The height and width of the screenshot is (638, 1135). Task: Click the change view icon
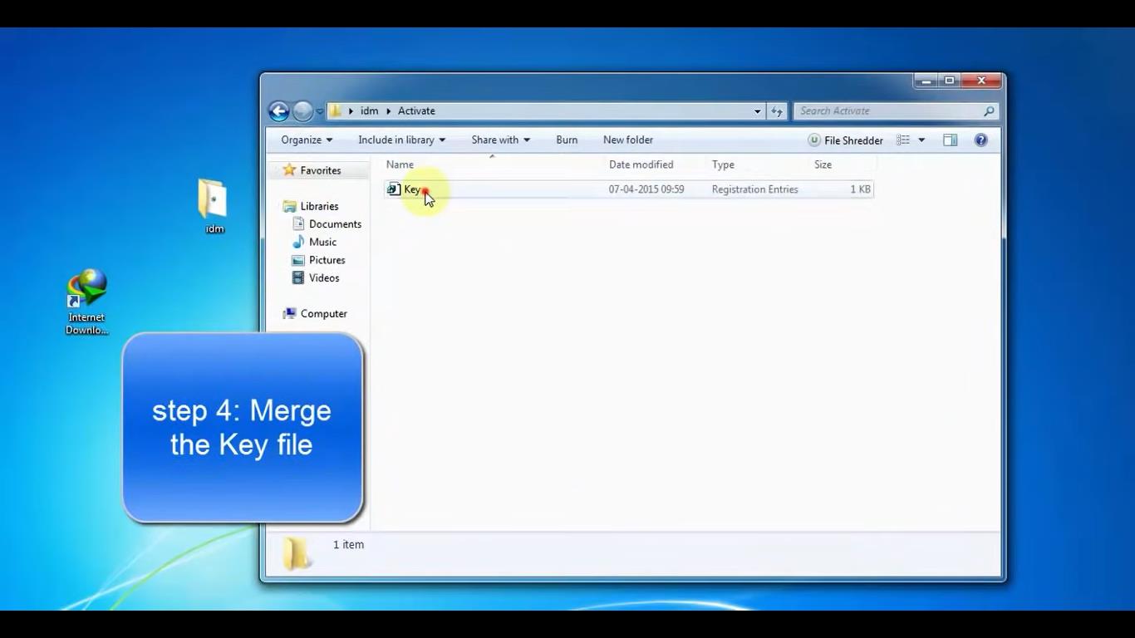903,140
